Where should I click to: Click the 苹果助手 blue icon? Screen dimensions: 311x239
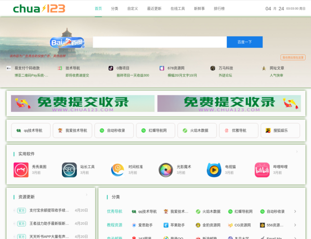pyautogui.click(x=166, y=225)
